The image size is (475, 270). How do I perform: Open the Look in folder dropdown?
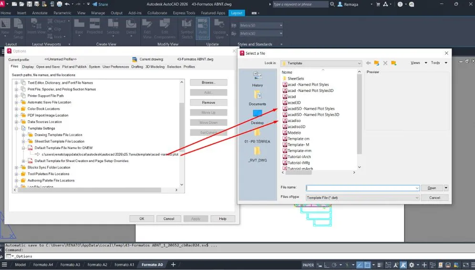point(359,63)
